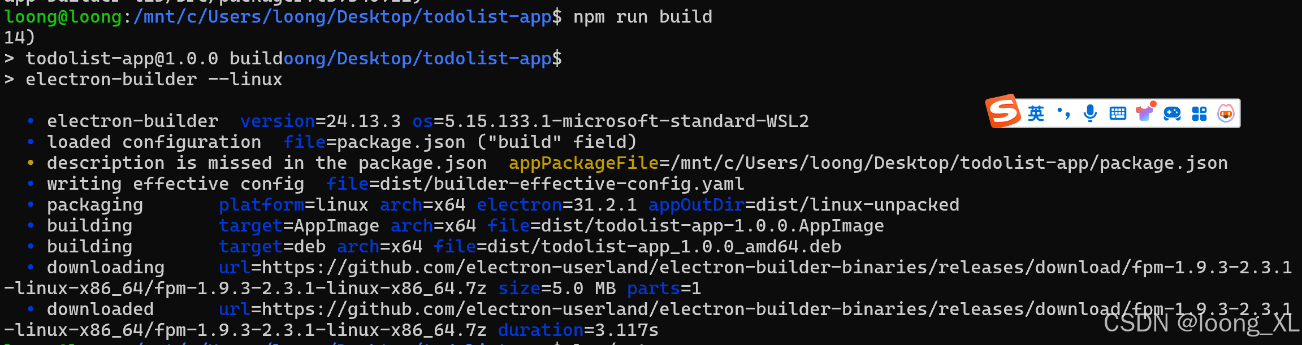
Task: Click the game controller icon
Action: pos(1172,113)
